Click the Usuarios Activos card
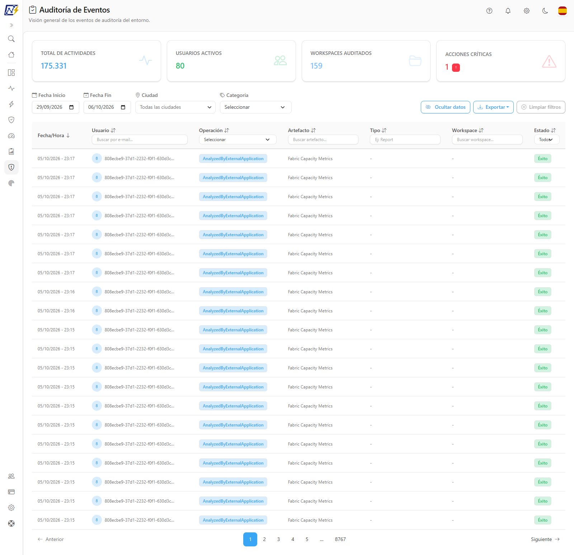Screen dimensions: 574x555 point(231,61)
